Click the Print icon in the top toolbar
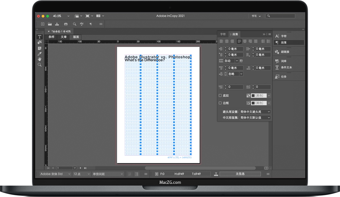 [x=66, y=24]
